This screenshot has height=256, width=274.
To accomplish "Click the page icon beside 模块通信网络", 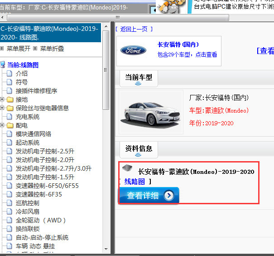I will pos(10,134).
